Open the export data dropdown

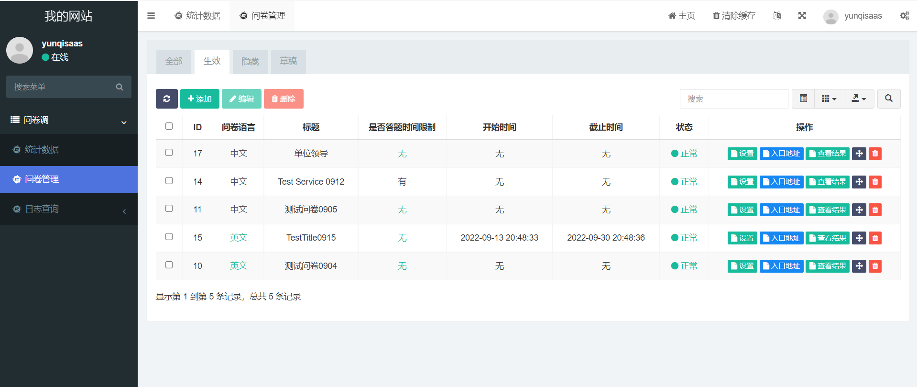[x=859, y=99]
